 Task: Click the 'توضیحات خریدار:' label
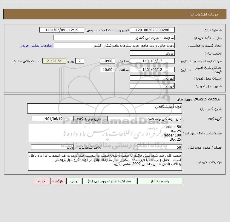coord(210,162)
